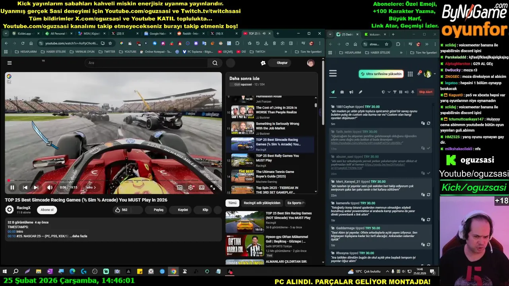
Task: Click the video progress bar
Action: coord(113,181)
